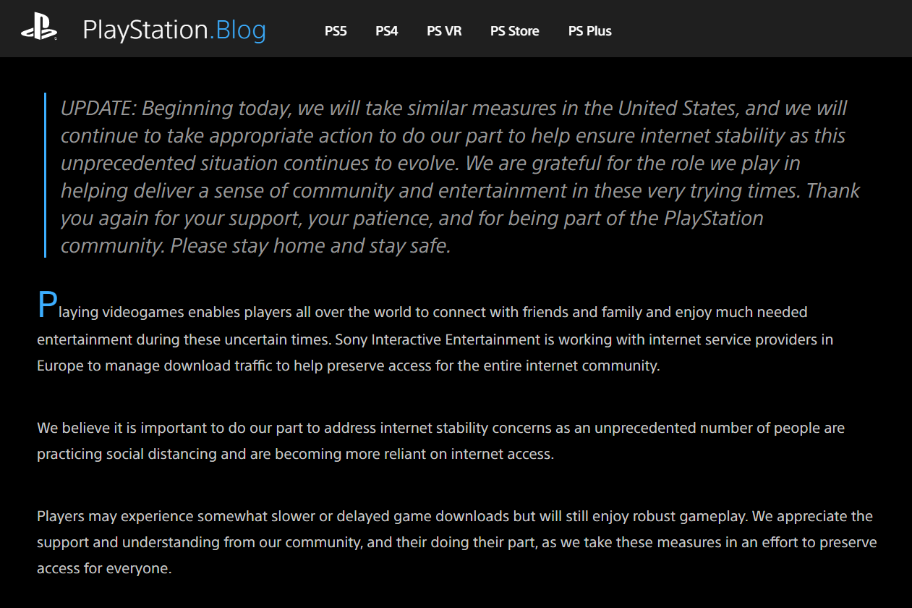Click the slower game downloads paragraph
Image resolution: width=912 pixels, height=608 pixels.
[x=457, y=543]
